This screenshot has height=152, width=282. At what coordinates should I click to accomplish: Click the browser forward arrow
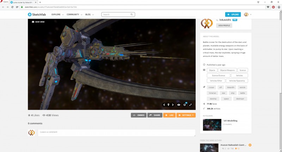coord(7,7)
